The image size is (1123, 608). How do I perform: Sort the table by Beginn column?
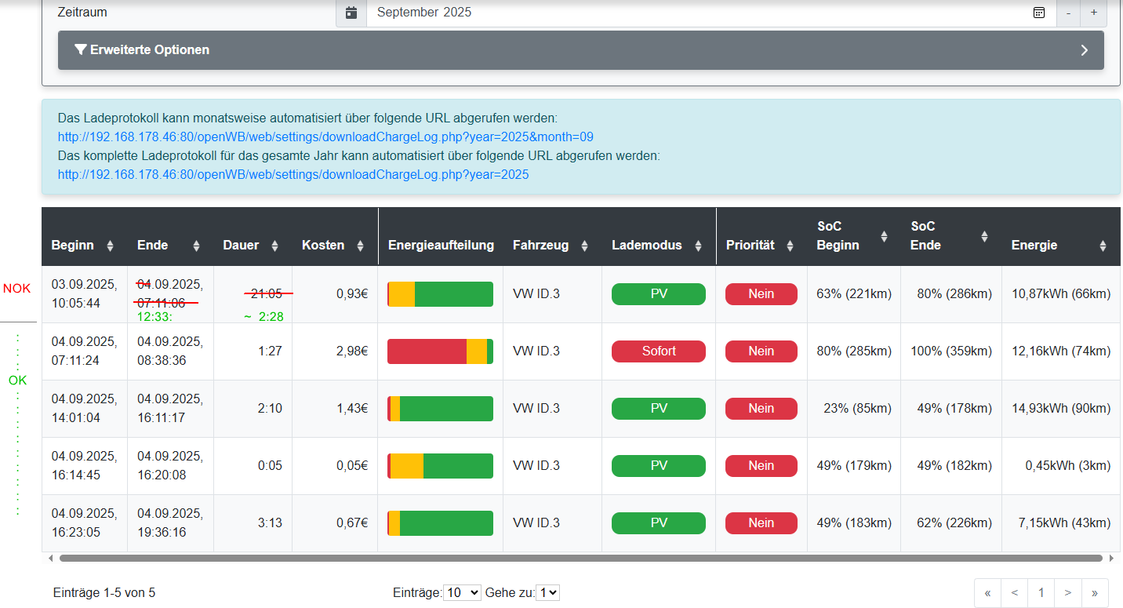(110, 246)
